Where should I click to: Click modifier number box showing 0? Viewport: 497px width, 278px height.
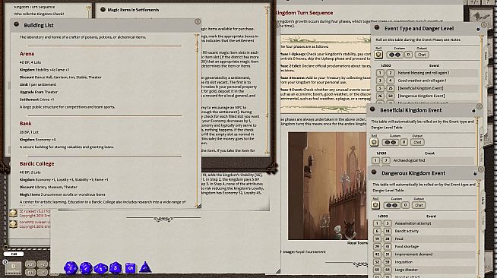point(13,268)
